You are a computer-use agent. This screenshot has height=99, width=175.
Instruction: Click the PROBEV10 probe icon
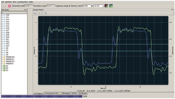(x=4, y=57)
